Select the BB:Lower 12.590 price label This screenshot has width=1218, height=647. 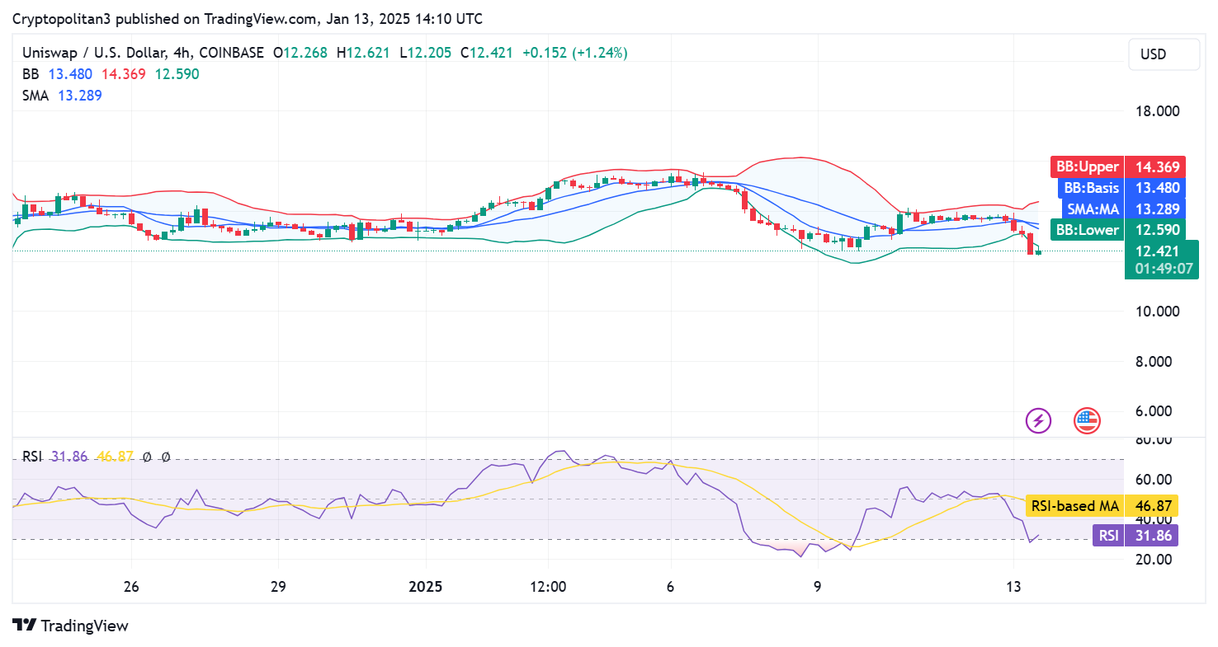pyautogui.click(x=1117, y=230)
